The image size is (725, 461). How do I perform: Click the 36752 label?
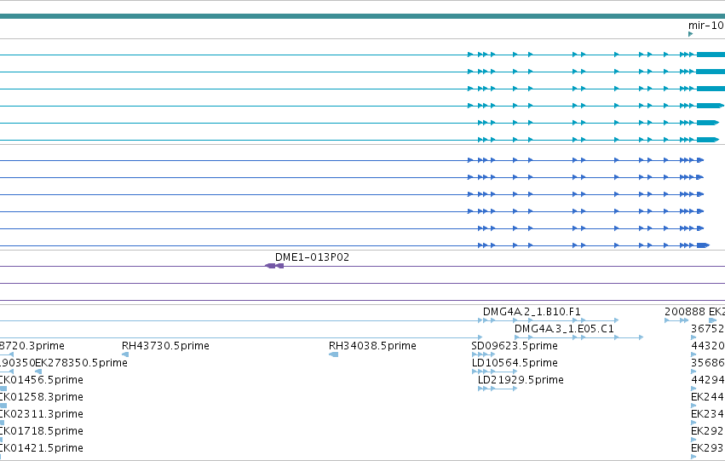click(x=708, y=329)
